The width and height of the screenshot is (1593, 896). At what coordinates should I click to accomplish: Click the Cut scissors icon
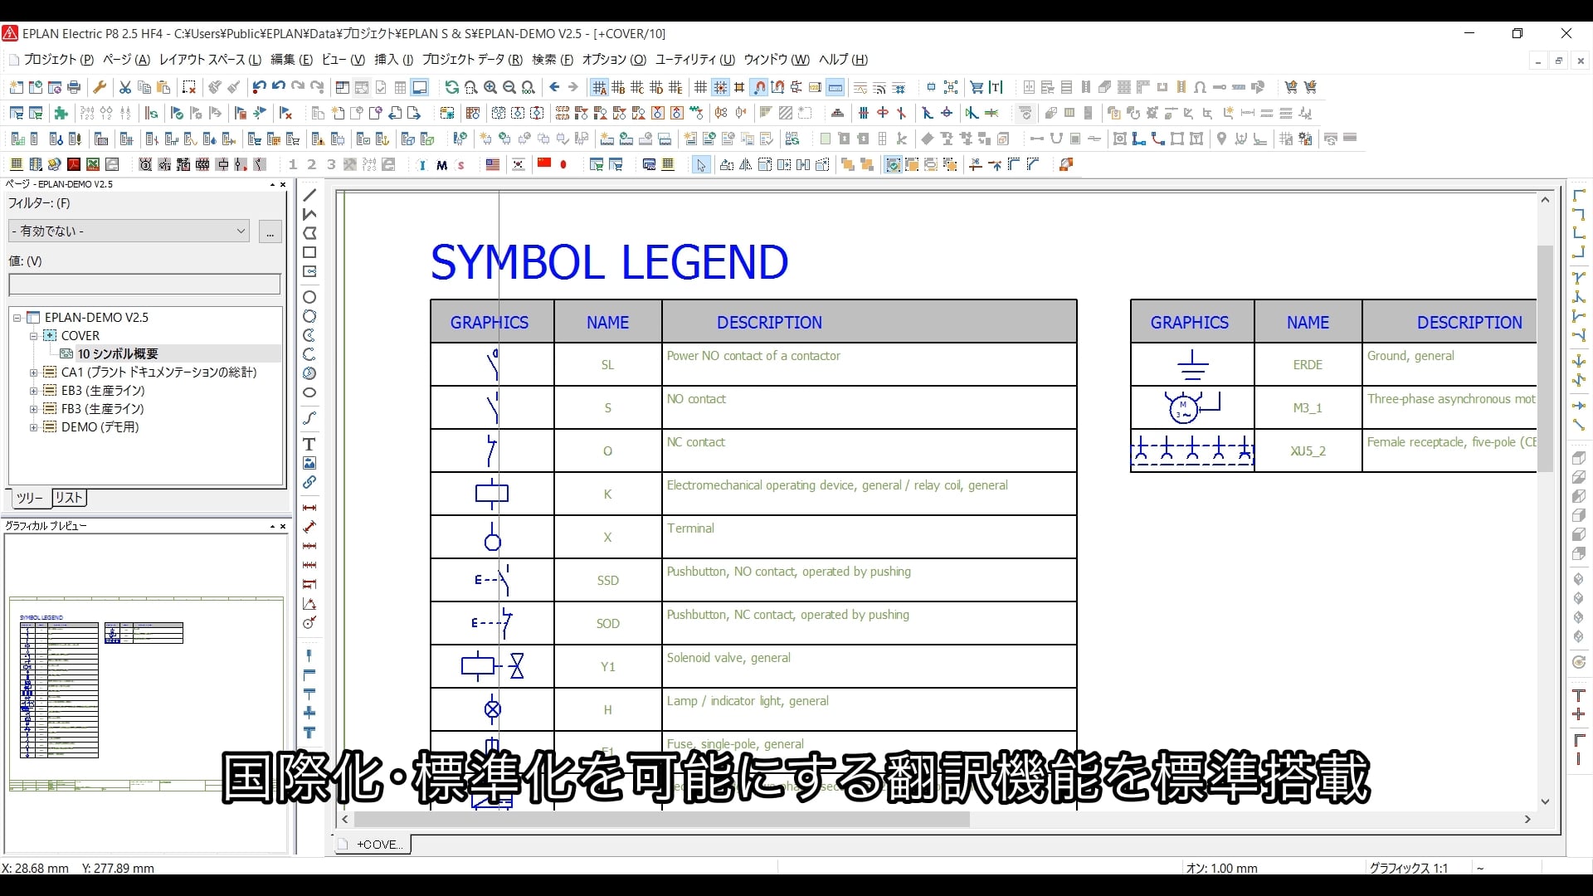click(125, 87)
